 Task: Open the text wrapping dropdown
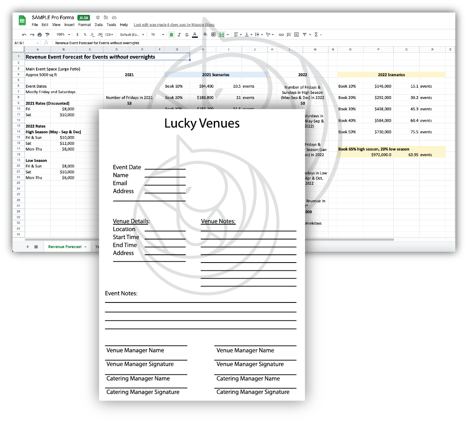(x=259, y=35)
